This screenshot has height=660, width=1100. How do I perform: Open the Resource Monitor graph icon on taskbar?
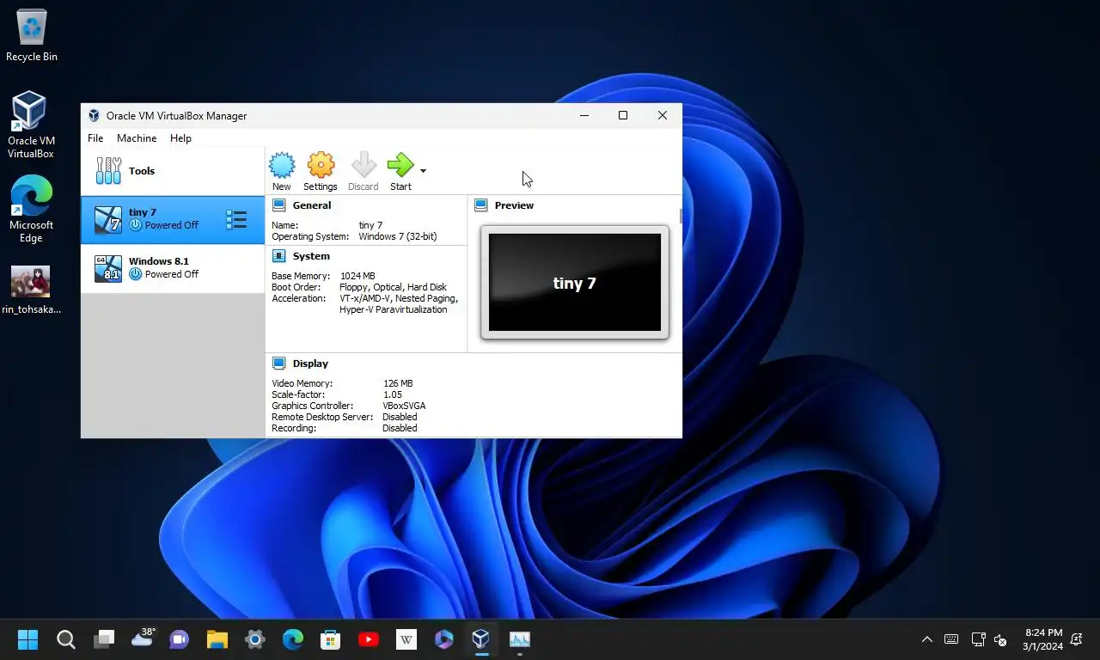click(520, 639)
